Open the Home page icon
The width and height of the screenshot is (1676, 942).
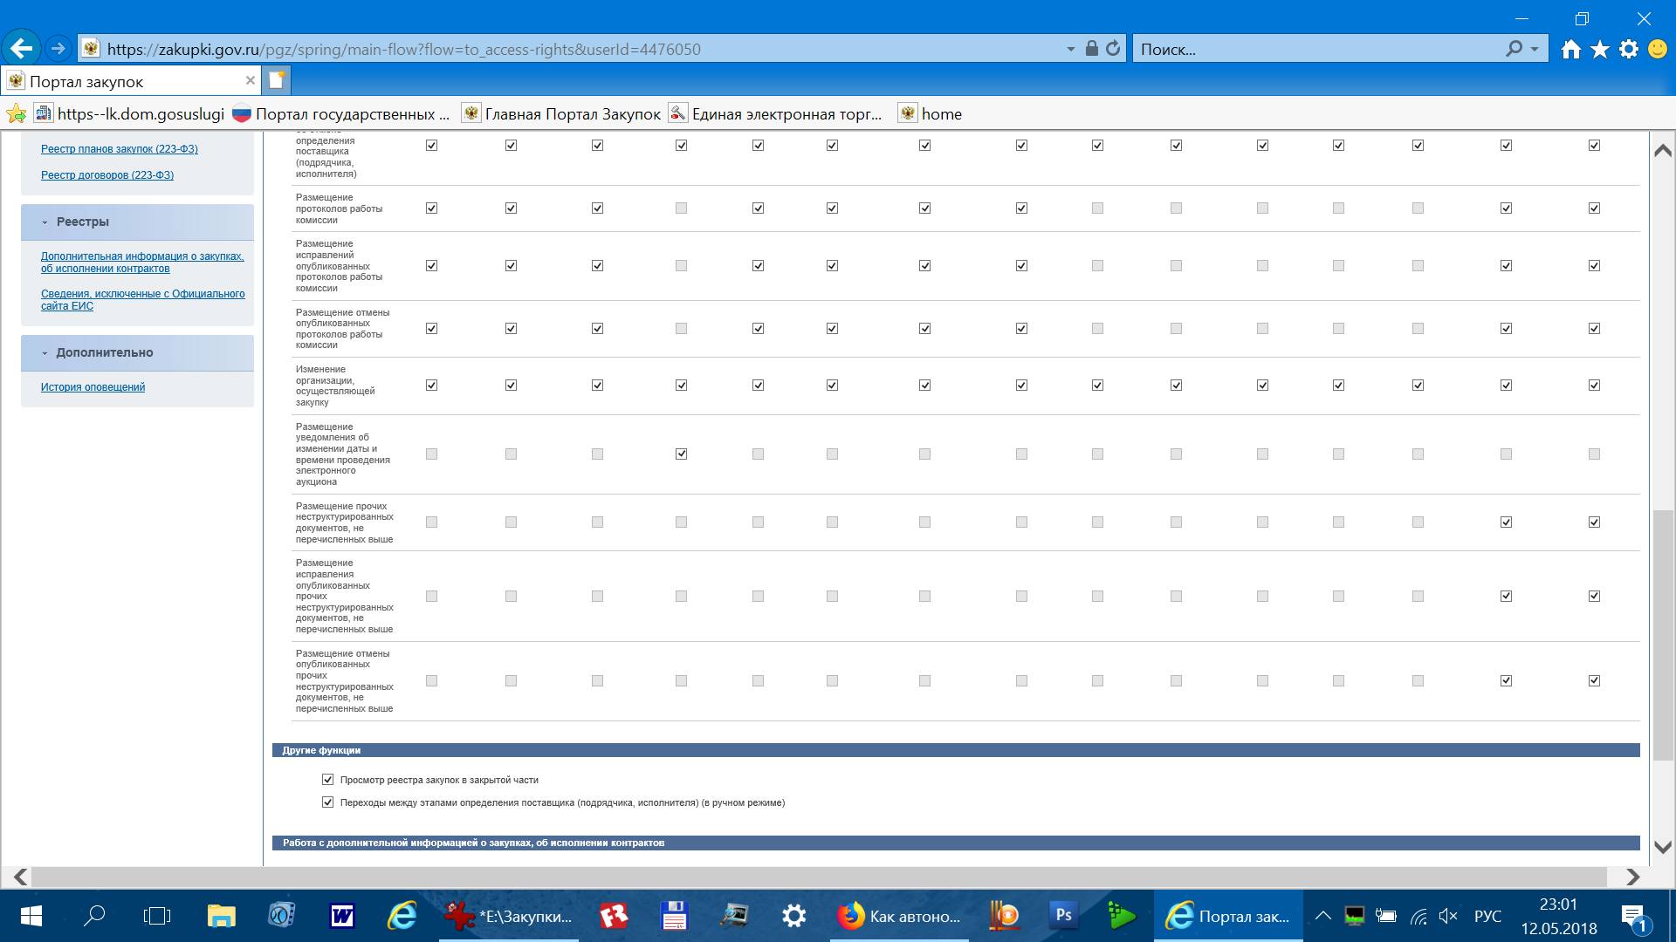(1570, 50)
